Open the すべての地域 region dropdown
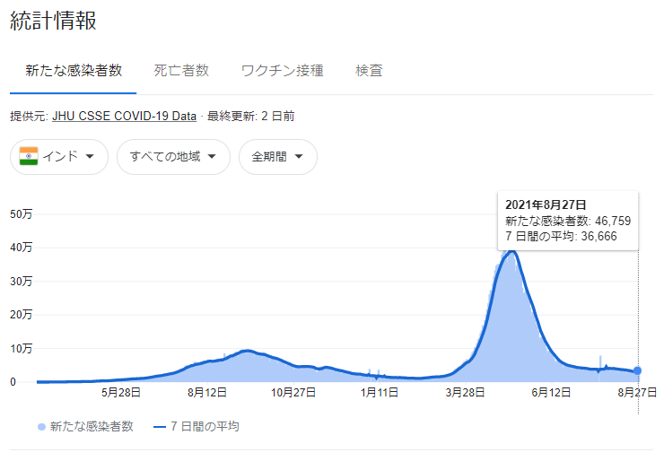This screenshot has height=461, width=664. (x=173, y=157)
